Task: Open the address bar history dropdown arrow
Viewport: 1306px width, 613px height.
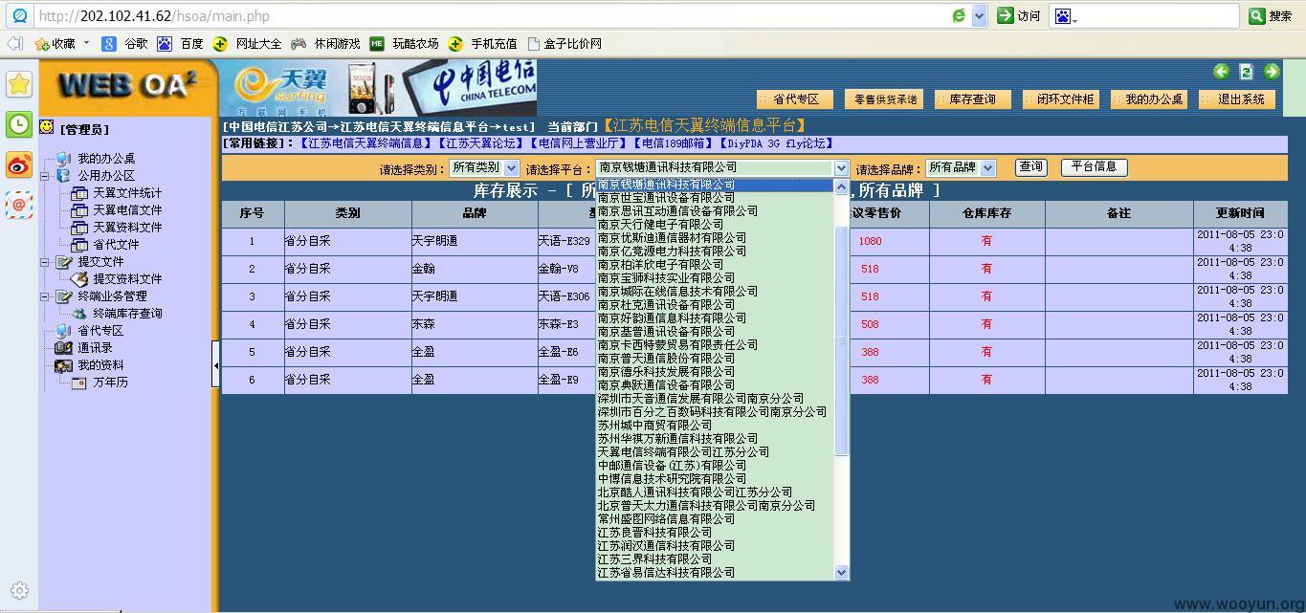Action: [x=979, y=15]
